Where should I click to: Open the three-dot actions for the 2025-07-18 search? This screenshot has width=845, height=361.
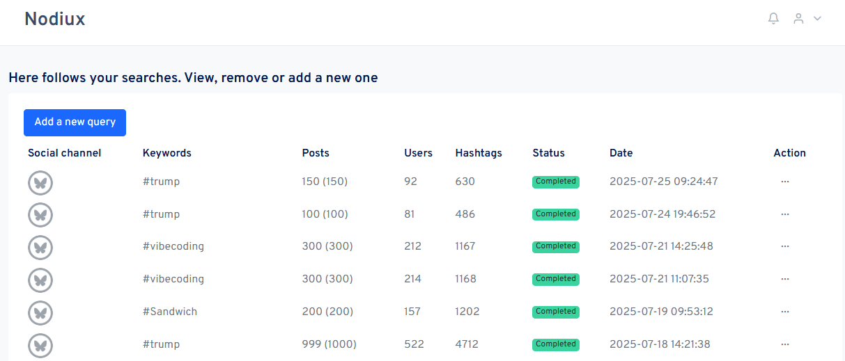tap(785, 344)
